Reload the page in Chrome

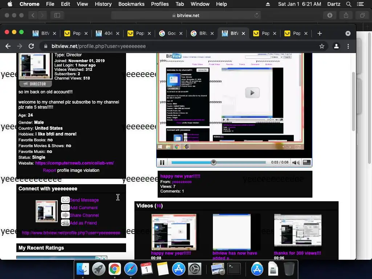[31, 46]
